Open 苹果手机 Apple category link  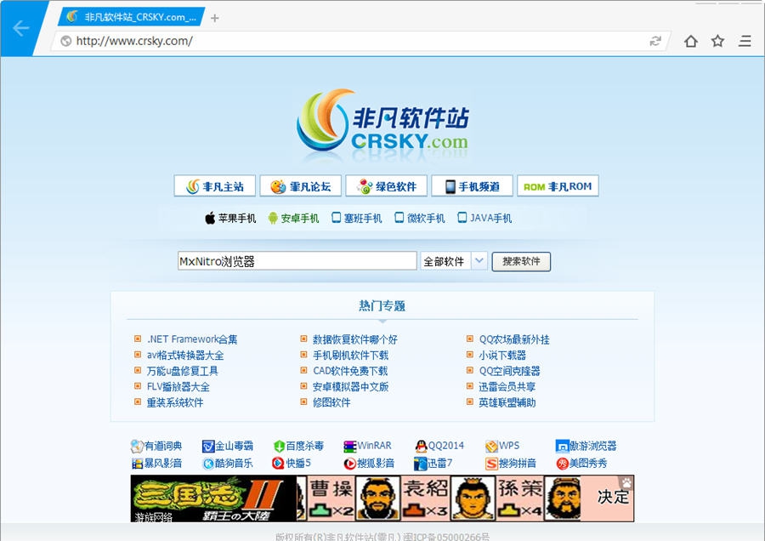point(230,218)
